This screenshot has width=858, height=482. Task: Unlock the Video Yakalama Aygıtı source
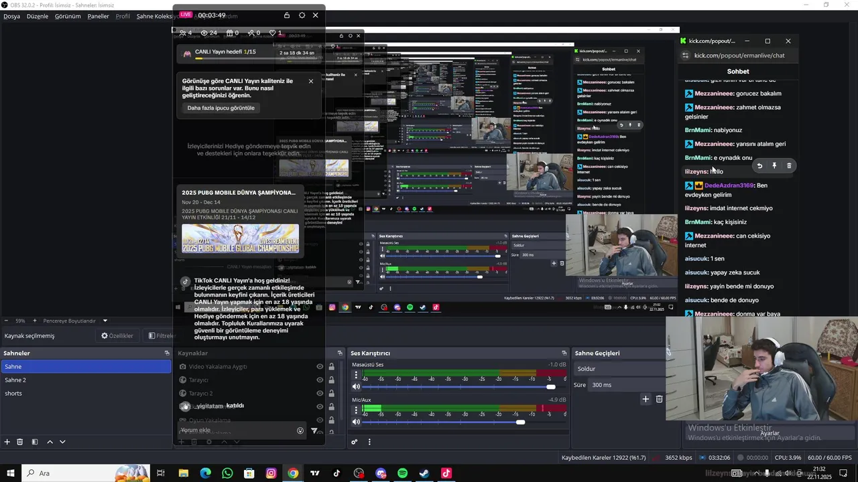click(x=331, y=367)
